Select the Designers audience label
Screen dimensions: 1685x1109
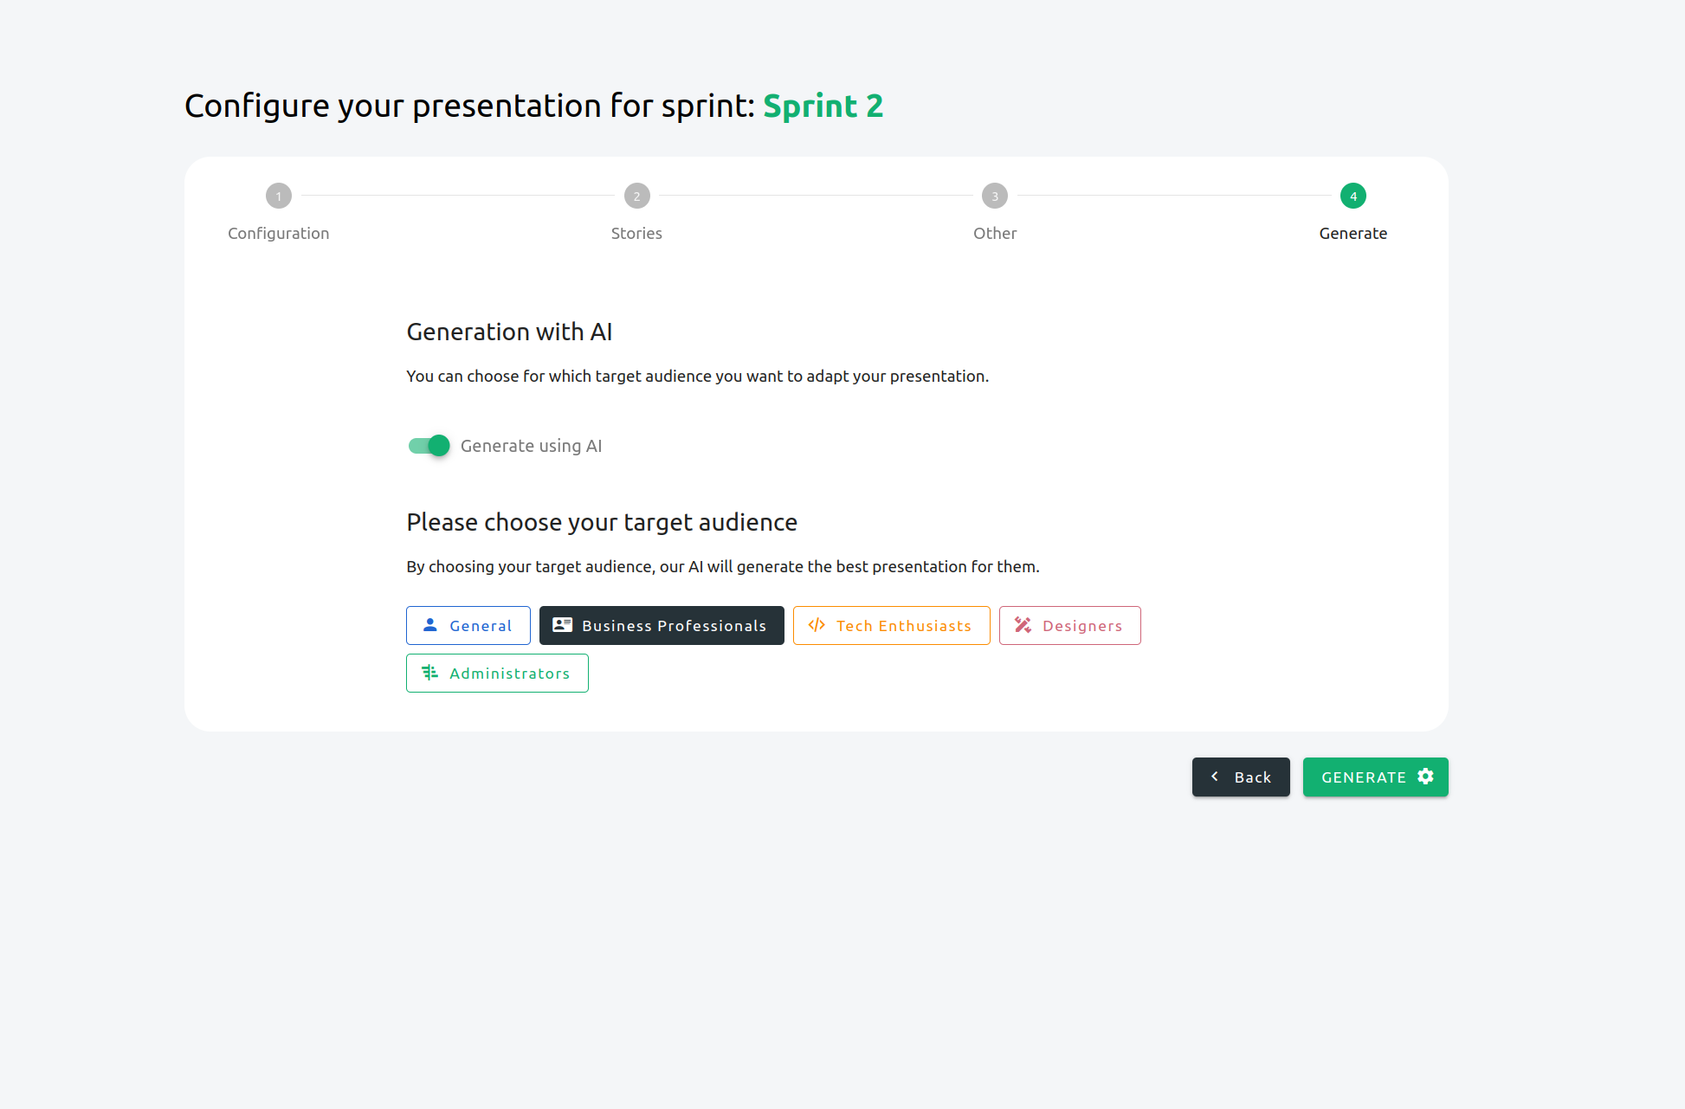point(1081,626)
